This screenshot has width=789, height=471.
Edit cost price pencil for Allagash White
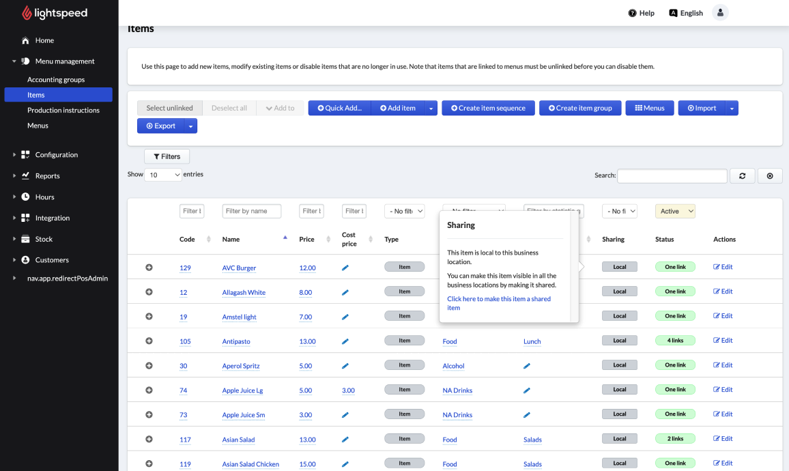[x=345, y=292]
